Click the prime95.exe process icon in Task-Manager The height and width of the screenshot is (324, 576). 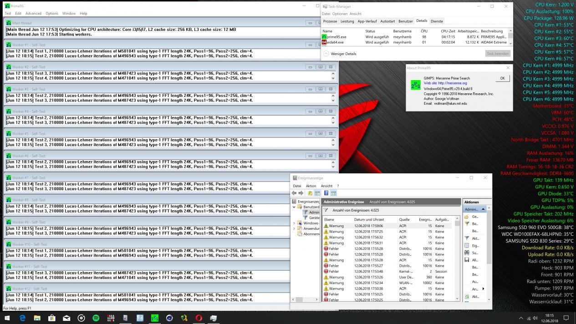click(x=324, y=36)
